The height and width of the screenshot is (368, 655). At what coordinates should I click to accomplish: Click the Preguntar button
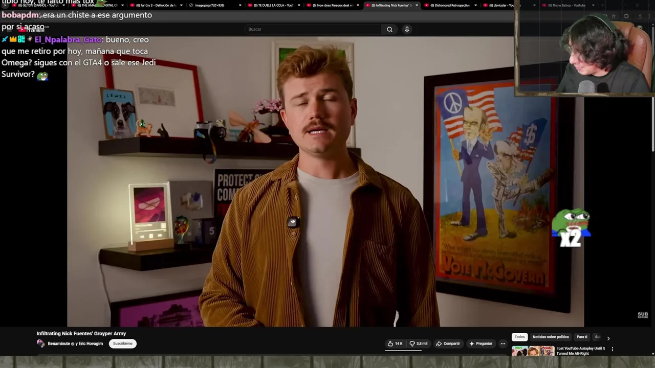click(x=480, y=343)
